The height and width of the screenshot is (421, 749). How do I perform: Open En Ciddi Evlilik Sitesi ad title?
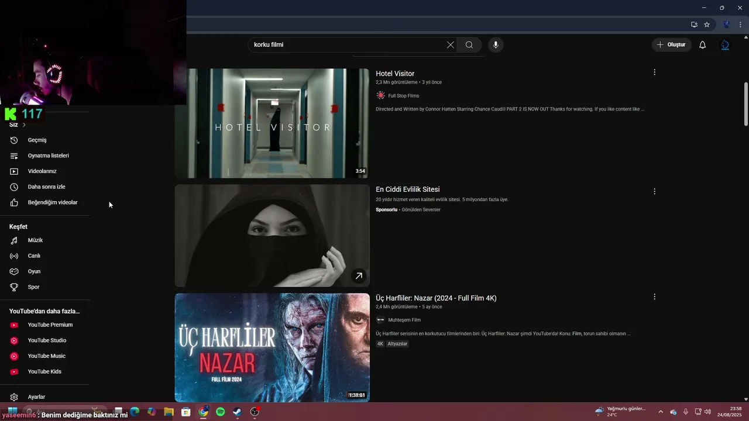[408, 189]
